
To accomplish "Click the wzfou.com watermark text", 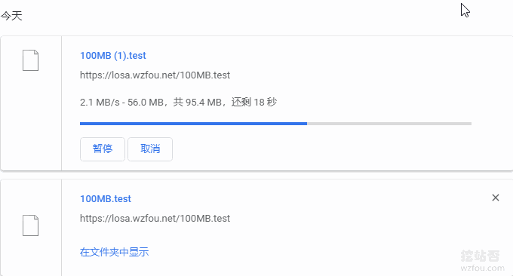I will pos(482,268).
